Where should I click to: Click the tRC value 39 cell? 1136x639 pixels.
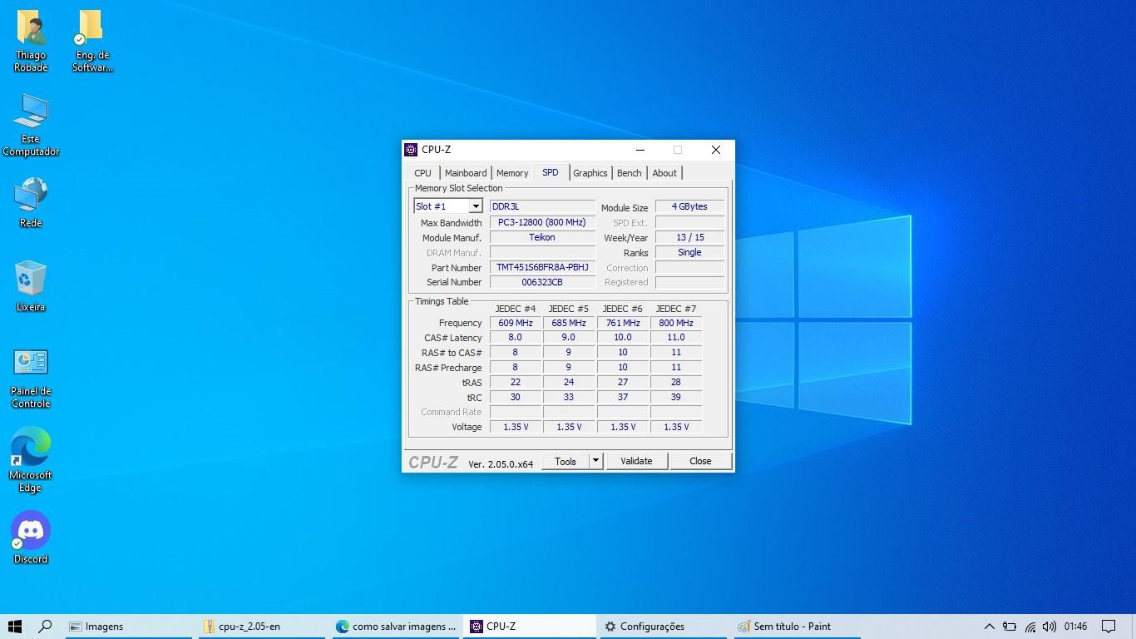coord(676,398)
